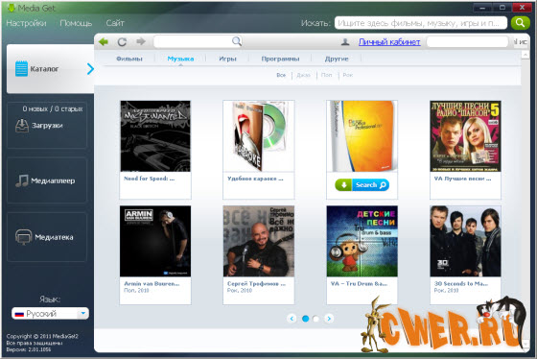Viewport: 537px width, 359px height.
Task: Click the Медиаплеер sidebar label
Action: pyautogui.click(x=53, y=180)
